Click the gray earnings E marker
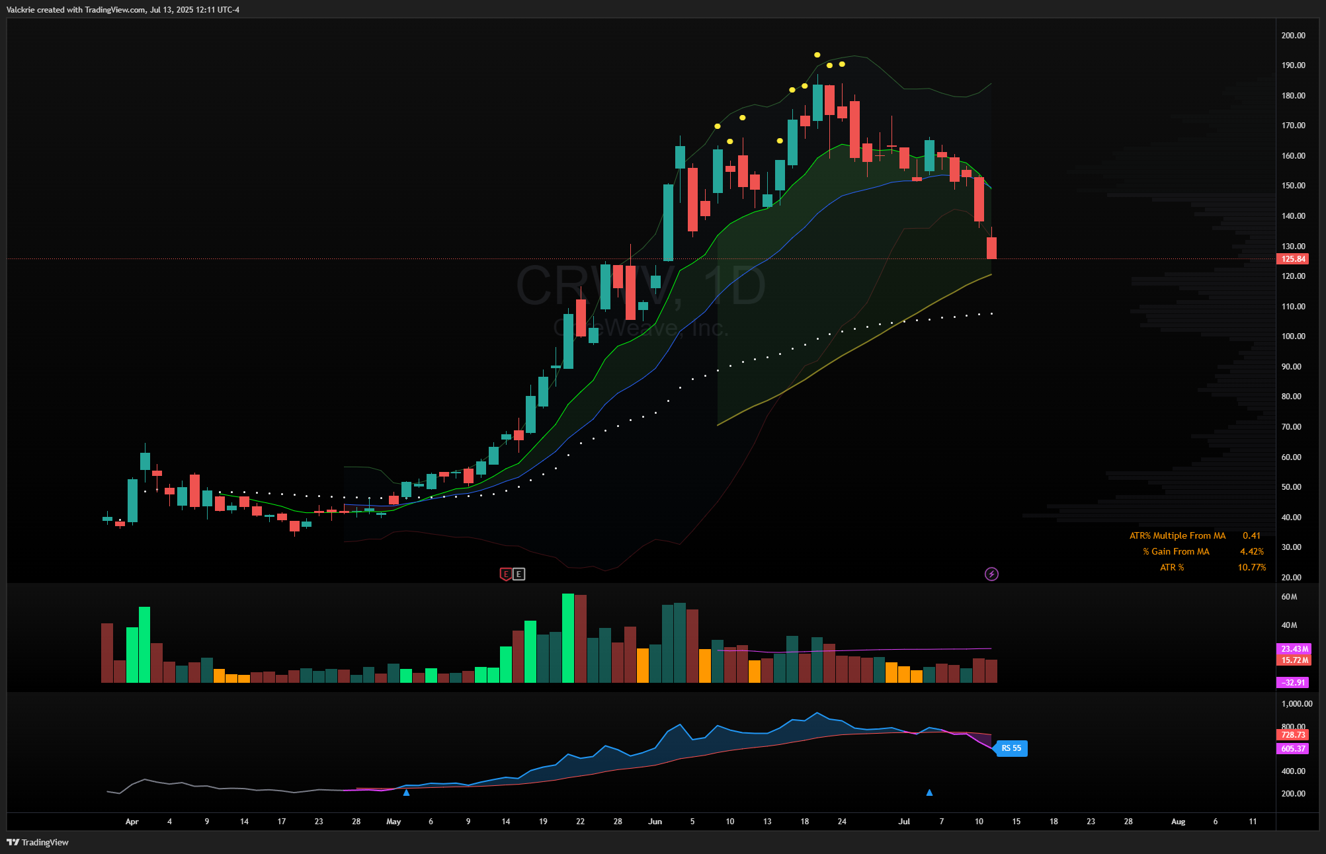The width and height of the screenshot is (1326, 854). coord(519,574)
